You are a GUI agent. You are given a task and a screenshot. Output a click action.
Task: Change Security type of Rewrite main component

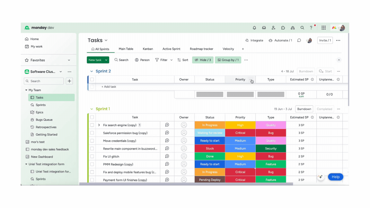point(271,149)
